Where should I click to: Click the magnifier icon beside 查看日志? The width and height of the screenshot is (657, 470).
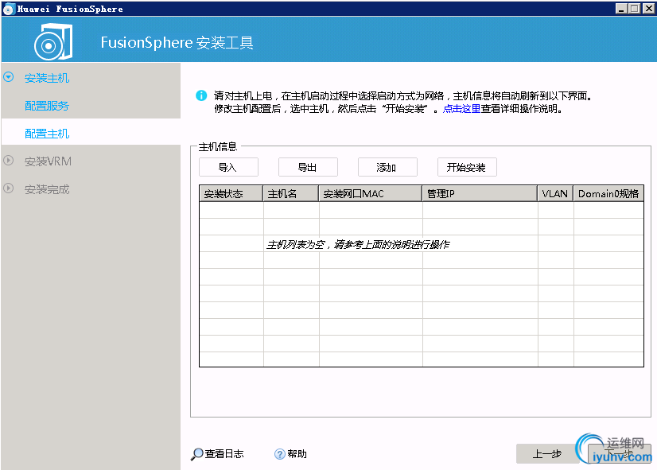pos(196,454)
